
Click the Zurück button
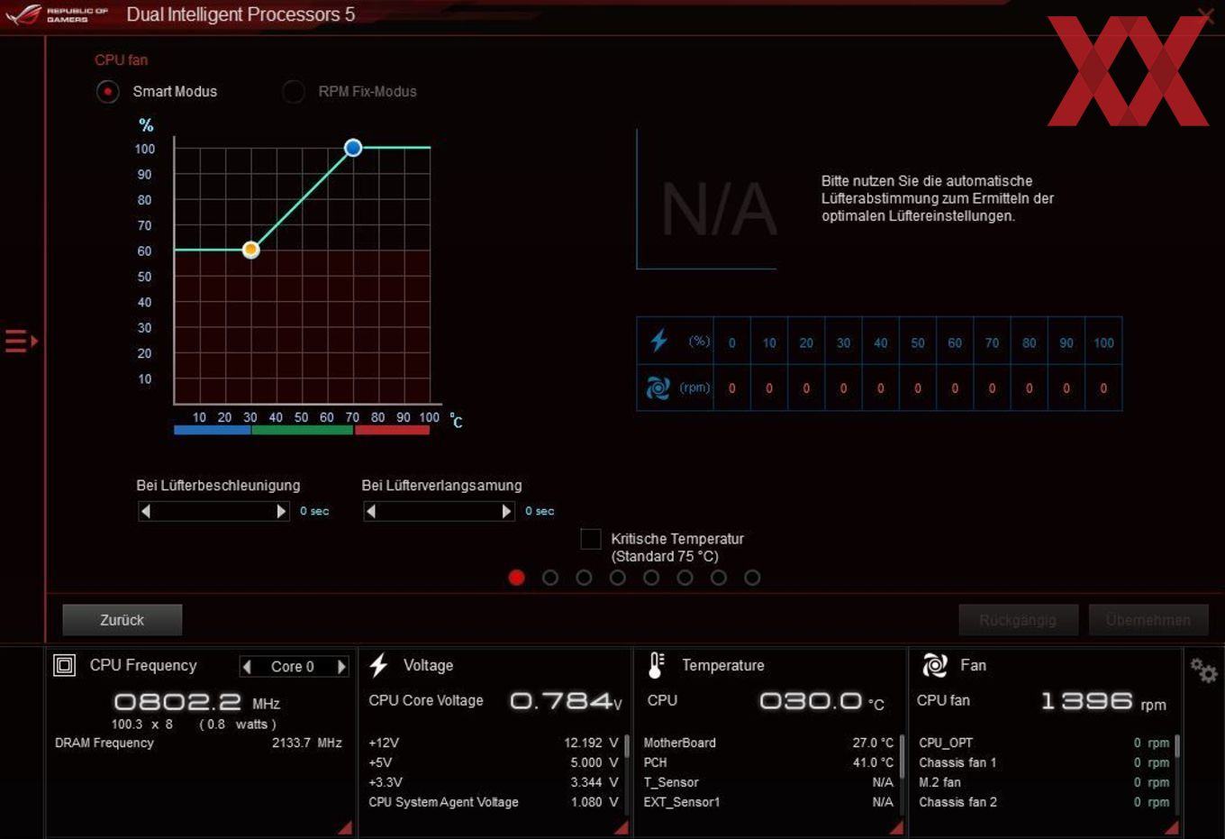click(x=122, y=620)
